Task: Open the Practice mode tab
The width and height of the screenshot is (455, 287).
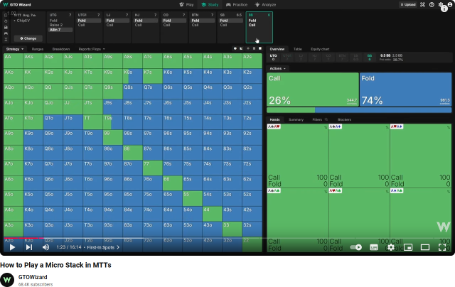Action: [x=237, y=5]
